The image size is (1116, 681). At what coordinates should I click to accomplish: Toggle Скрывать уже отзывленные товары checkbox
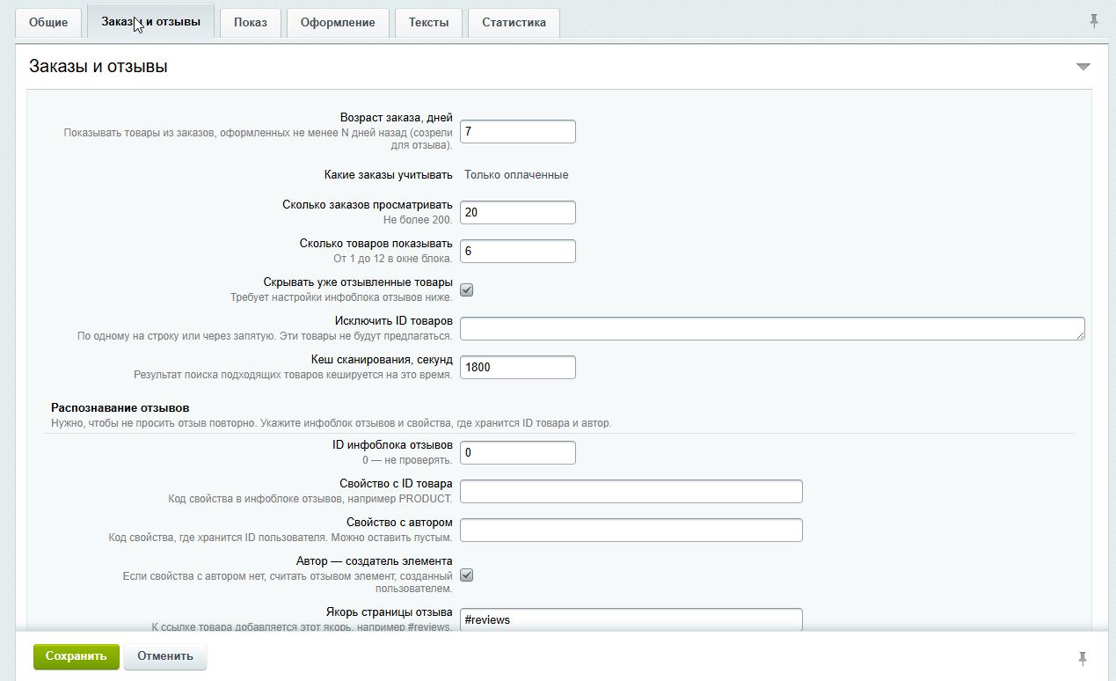point(467,289)
